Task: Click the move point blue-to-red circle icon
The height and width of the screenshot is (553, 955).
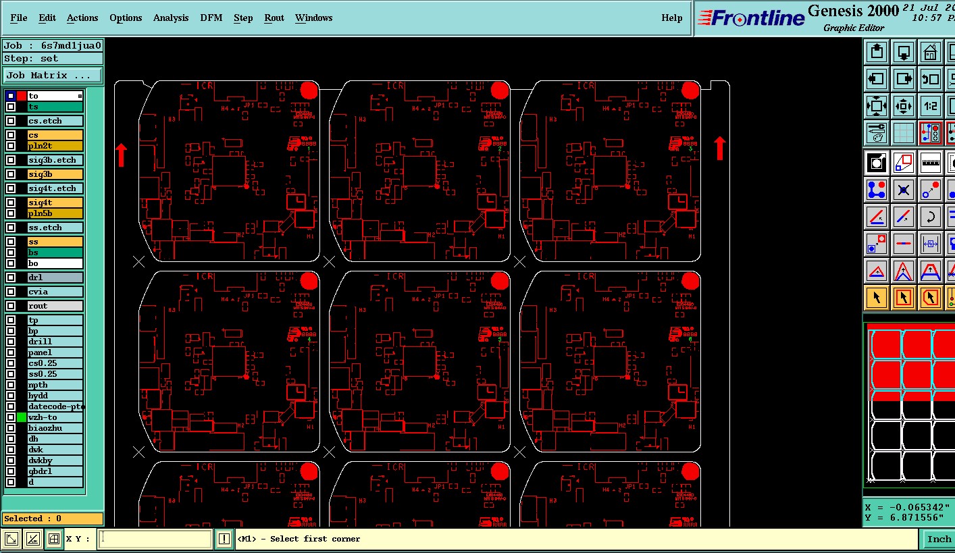Action: pos(931,190)
